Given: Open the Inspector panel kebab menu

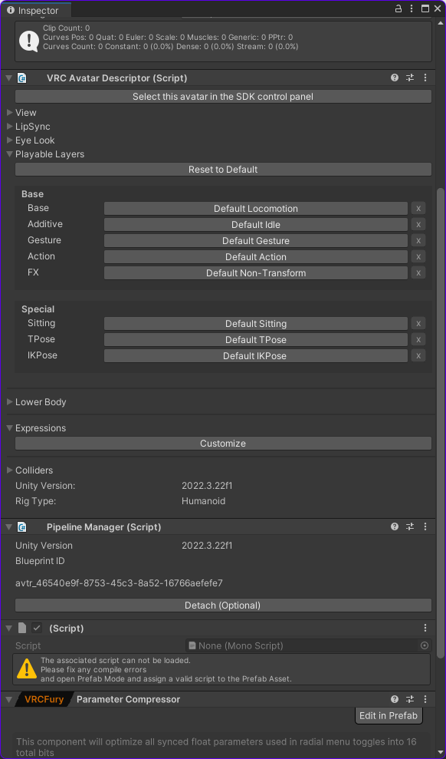Looking at the screenshot, I should point(438,8).
